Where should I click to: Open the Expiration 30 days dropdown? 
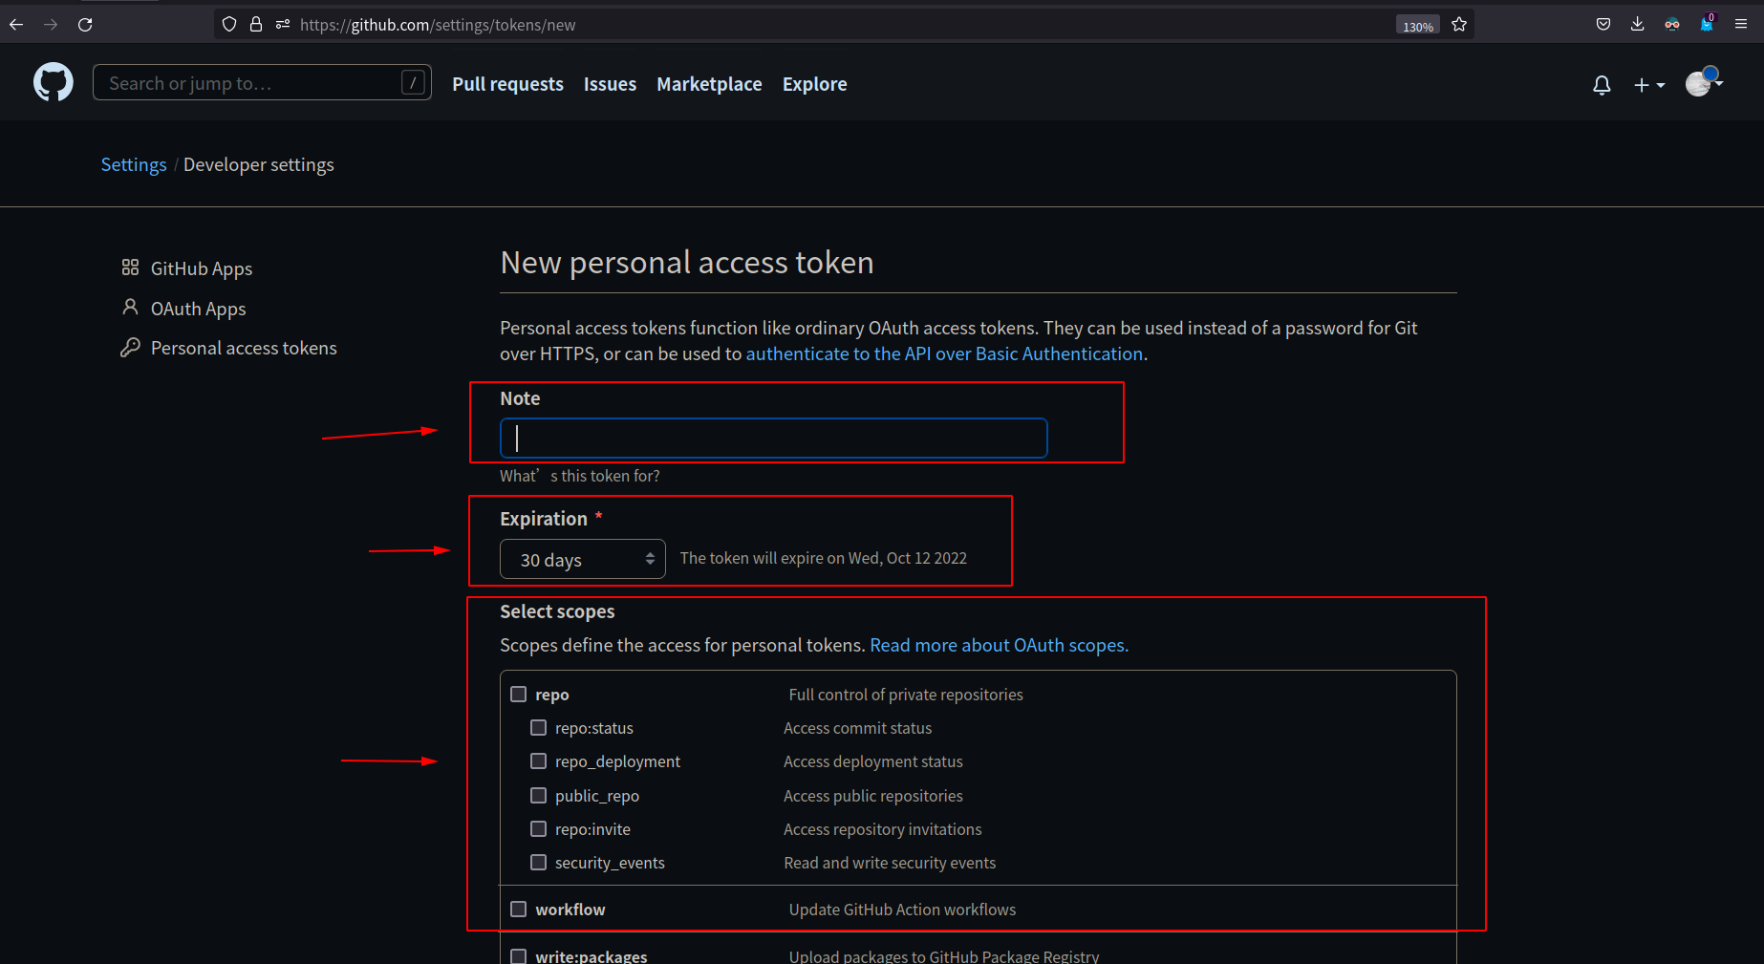[x=583, y=559]
